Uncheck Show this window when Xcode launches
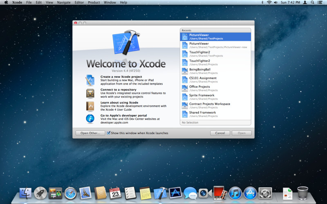Image resolution: width=327 pixels, height=204 pixels. (109, 133)
